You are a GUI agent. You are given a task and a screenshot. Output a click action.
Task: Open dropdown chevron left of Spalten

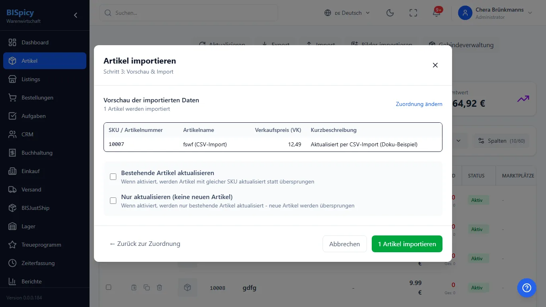tap(458, 141)
